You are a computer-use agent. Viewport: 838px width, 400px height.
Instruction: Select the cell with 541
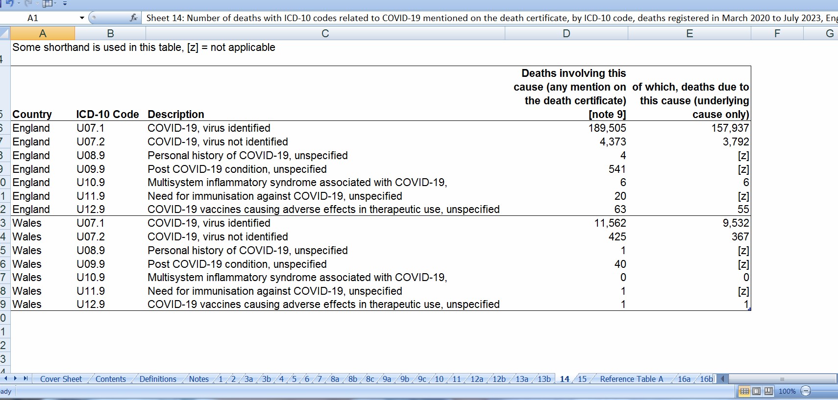[x=567, y=169]
